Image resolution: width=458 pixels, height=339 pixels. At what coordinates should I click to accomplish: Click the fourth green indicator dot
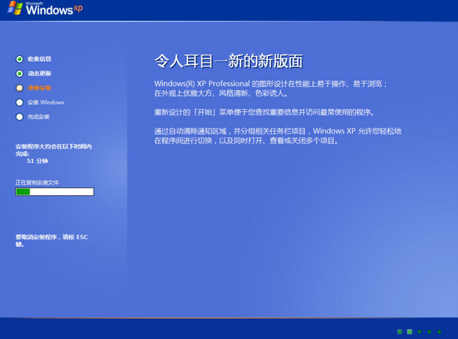(429, 331)
